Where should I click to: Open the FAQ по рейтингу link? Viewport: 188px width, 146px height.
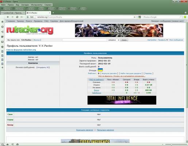[96, 80]
